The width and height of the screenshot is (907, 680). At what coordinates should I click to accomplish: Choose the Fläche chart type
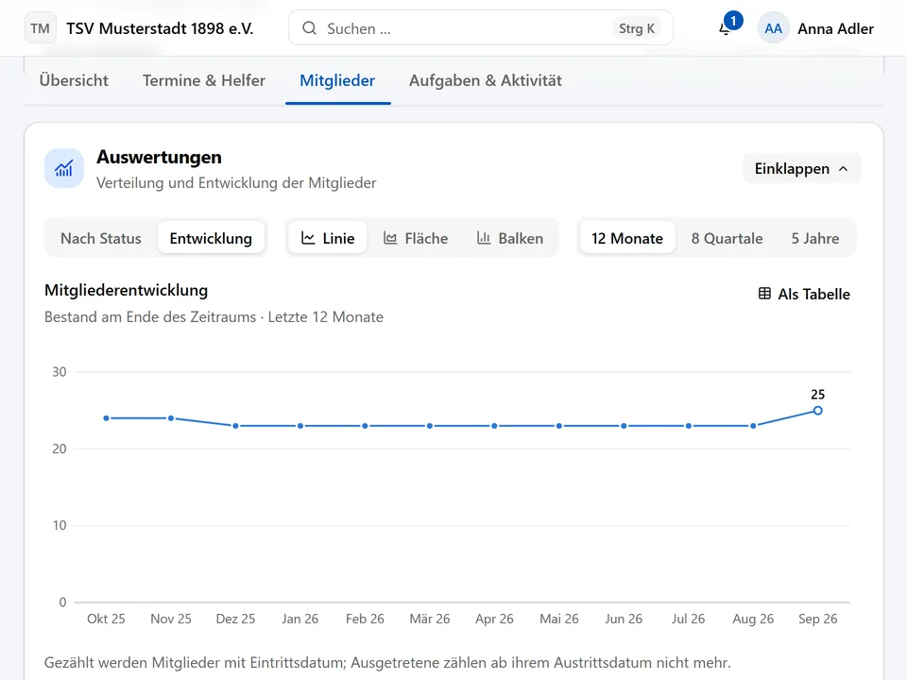click(x=416, y=238)
